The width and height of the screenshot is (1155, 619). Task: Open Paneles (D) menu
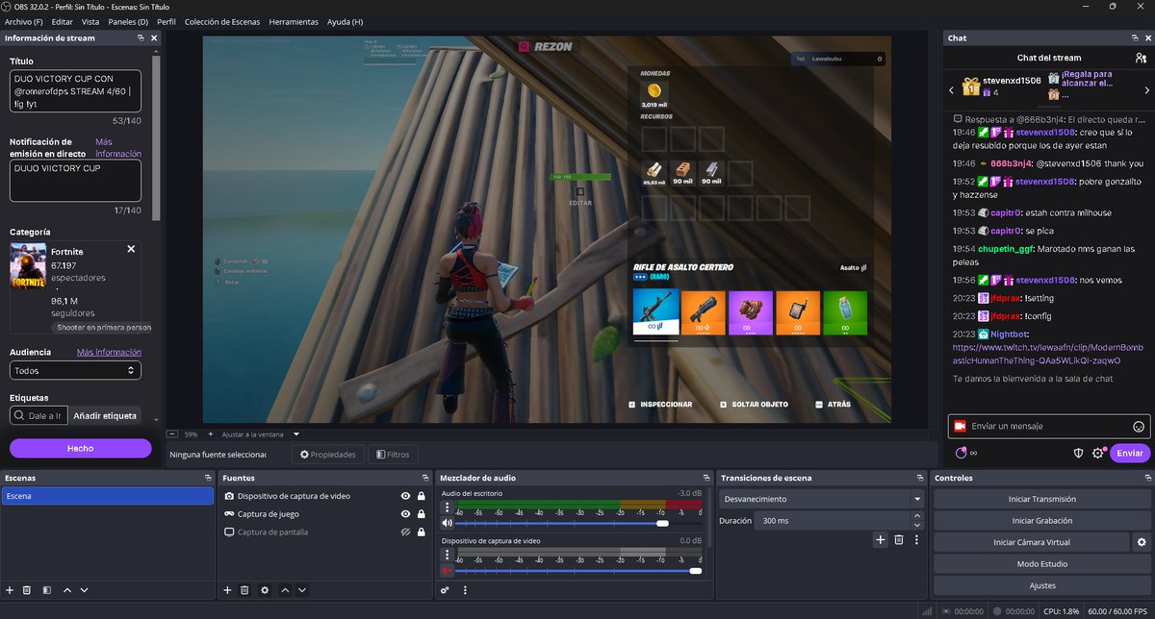(x=128, y=21)
